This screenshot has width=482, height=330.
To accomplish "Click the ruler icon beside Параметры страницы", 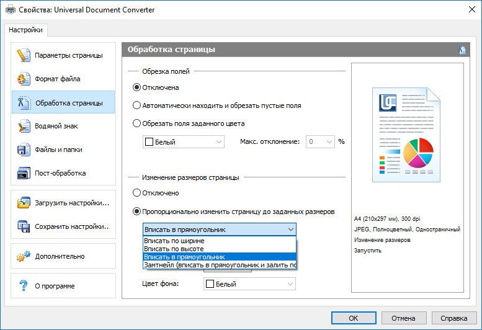I will pyautogui.click(x=24, y=55).
